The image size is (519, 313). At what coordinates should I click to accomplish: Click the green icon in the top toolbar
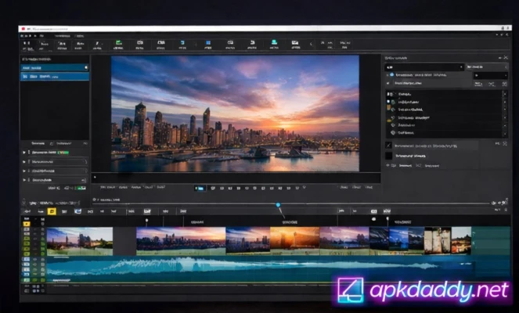coord(118,44)
